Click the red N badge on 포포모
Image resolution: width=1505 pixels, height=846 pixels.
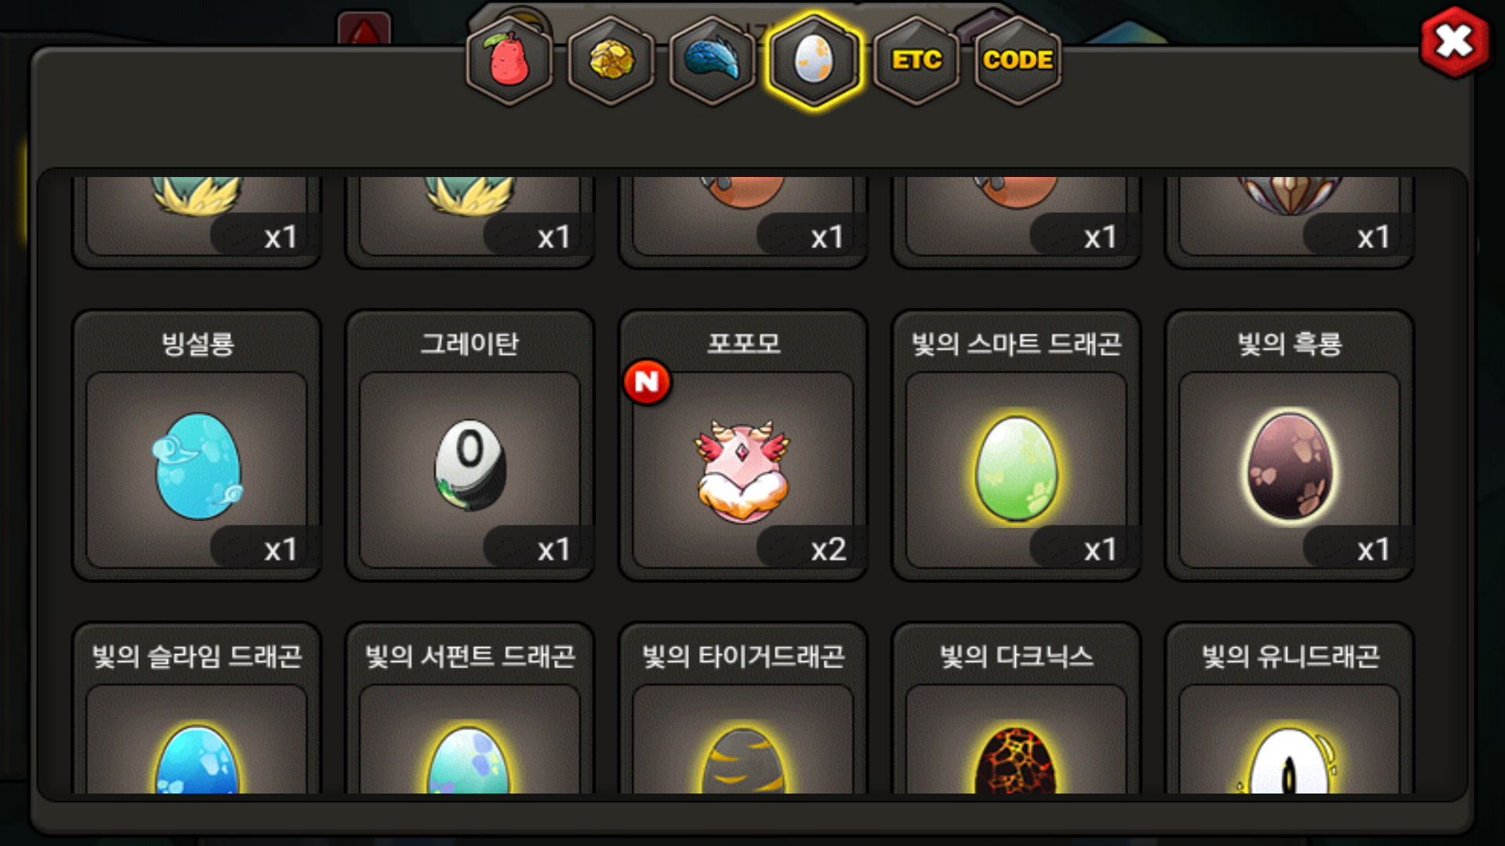pos(647,382)
